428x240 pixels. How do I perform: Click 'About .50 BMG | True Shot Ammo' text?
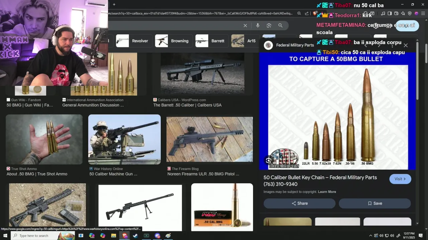click(x=37, y=174)
